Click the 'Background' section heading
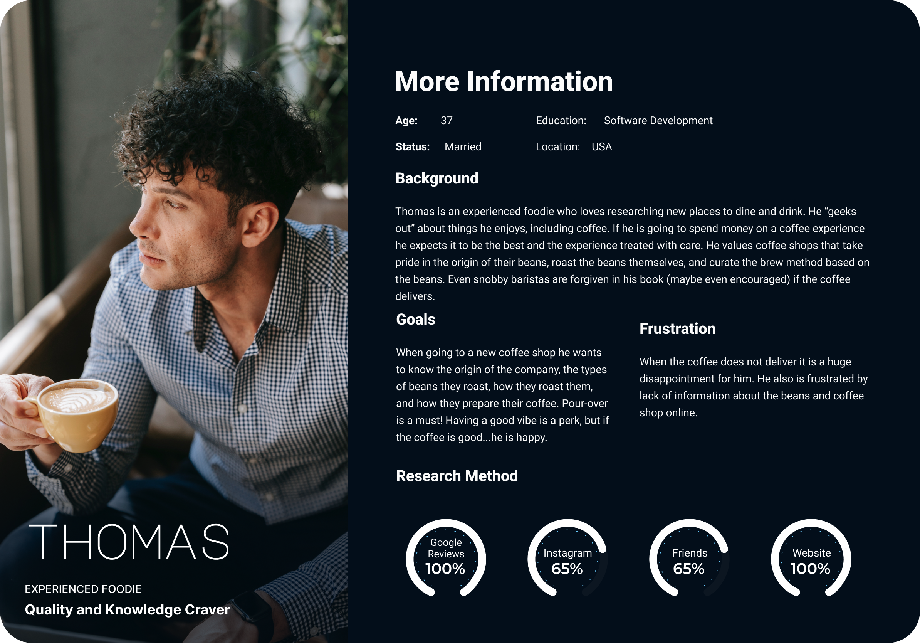Image resolution: width=920 pixels, height=643 pixels. point(437,179)
